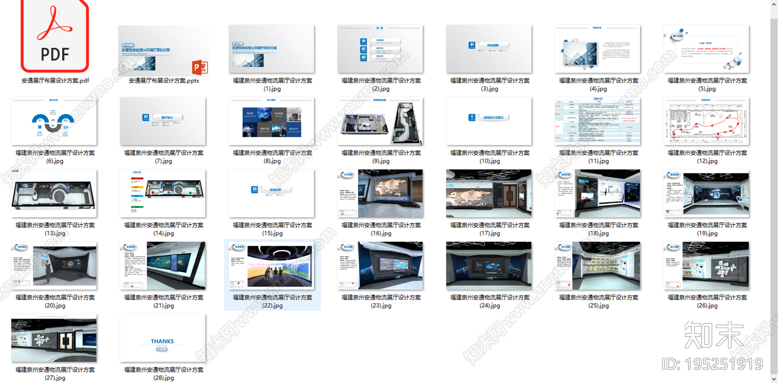
Task: Select thumbnail of image (19).jpg
Action: (x=706, y=193)
